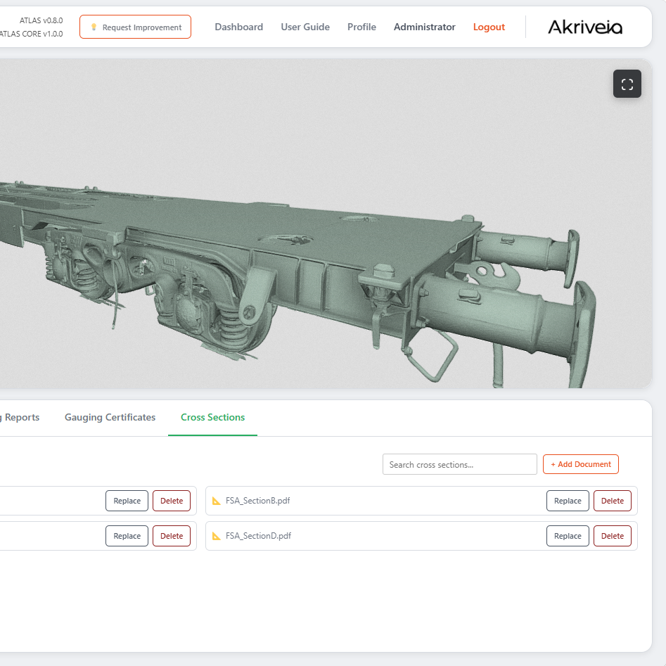Open the Request Improvement form
666x666 pixels.
pos(135,27)
